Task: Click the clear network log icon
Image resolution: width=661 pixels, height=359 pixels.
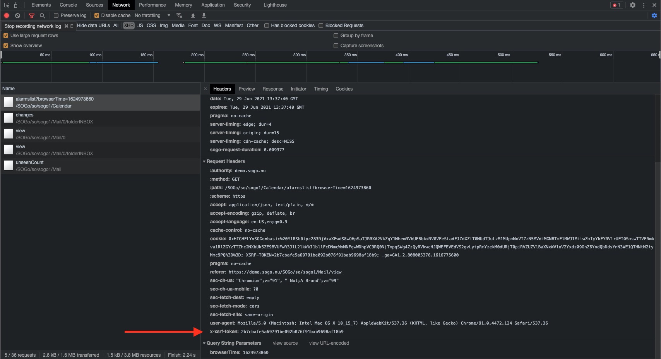Action: (17, 15)
